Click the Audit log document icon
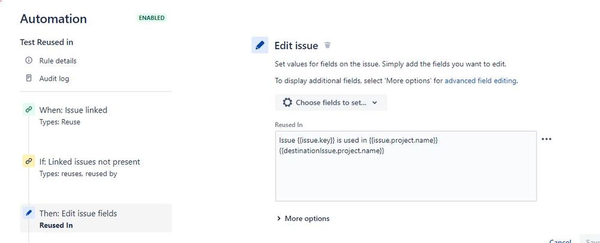This screenshot has width=600, height=243. [x=28, y=78]
